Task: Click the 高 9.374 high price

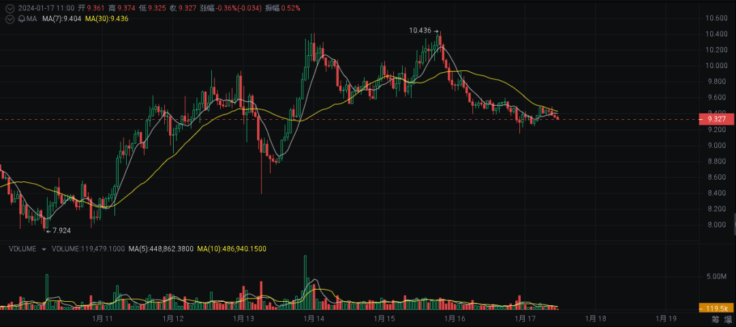Action: 122,8
